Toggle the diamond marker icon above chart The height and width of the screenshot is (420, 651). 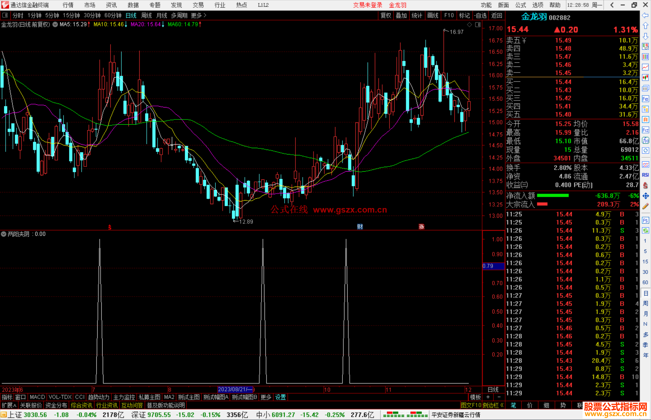pos(469,25)
